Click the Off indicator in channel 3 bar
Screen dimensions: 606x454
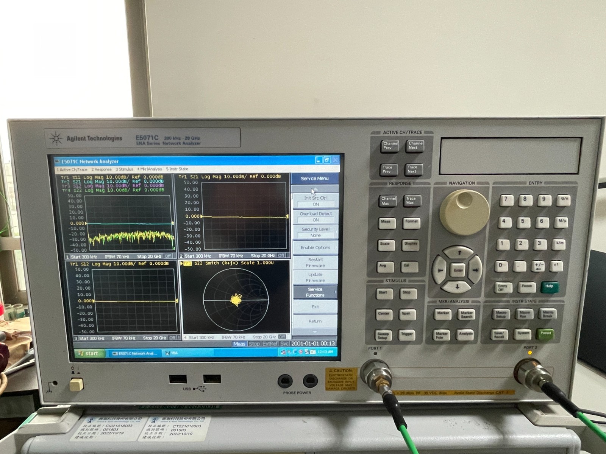point(172,338)
